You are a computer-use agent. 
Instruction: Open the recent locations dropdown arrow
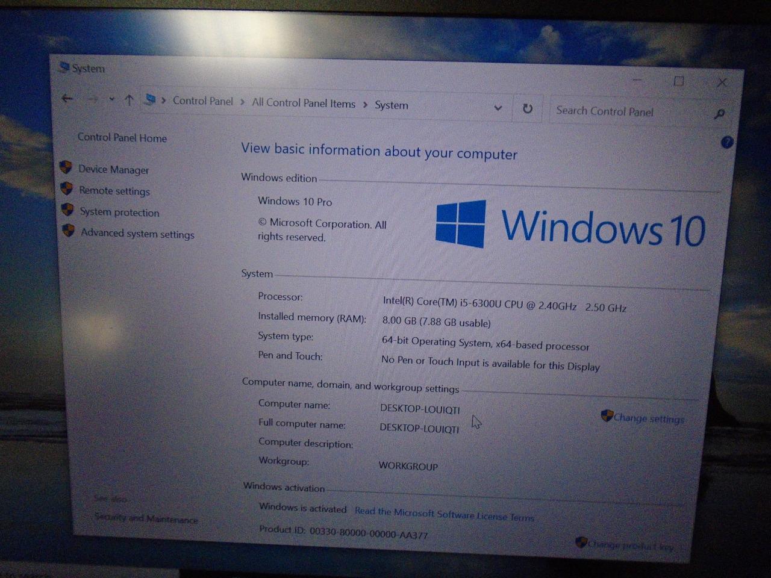coord(111,99)
